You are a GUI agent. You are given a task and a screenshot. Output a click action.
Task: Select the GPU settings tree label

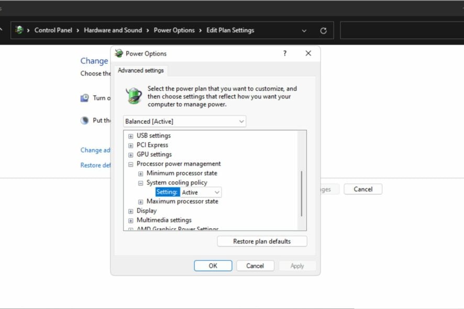154,154
